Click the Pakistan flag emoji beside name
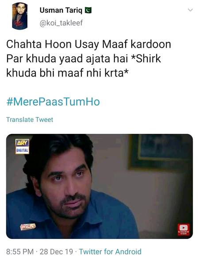The width and height of the screenshot is (199, 262). coord(88,10)
